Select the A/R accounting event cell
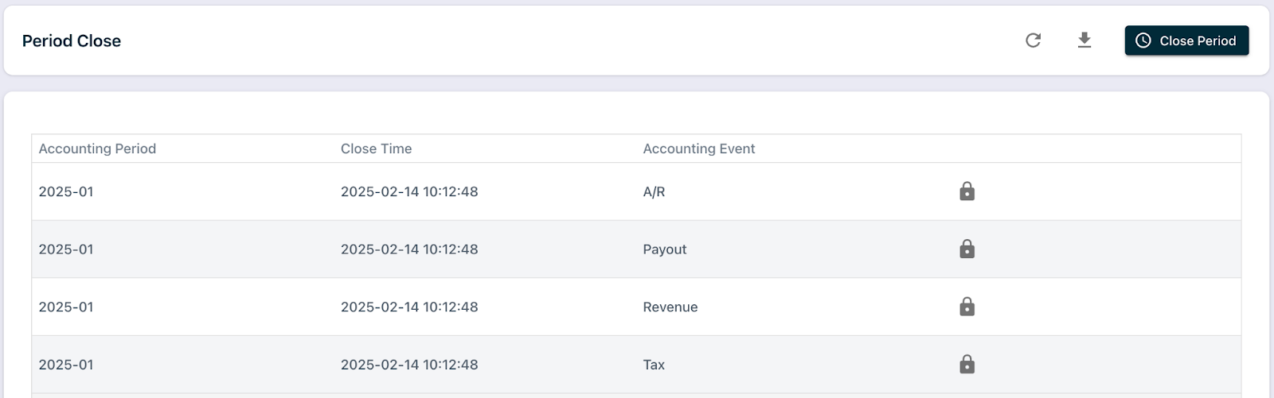The width and height of the screenshot is (1274, 398). pos(654,191)
